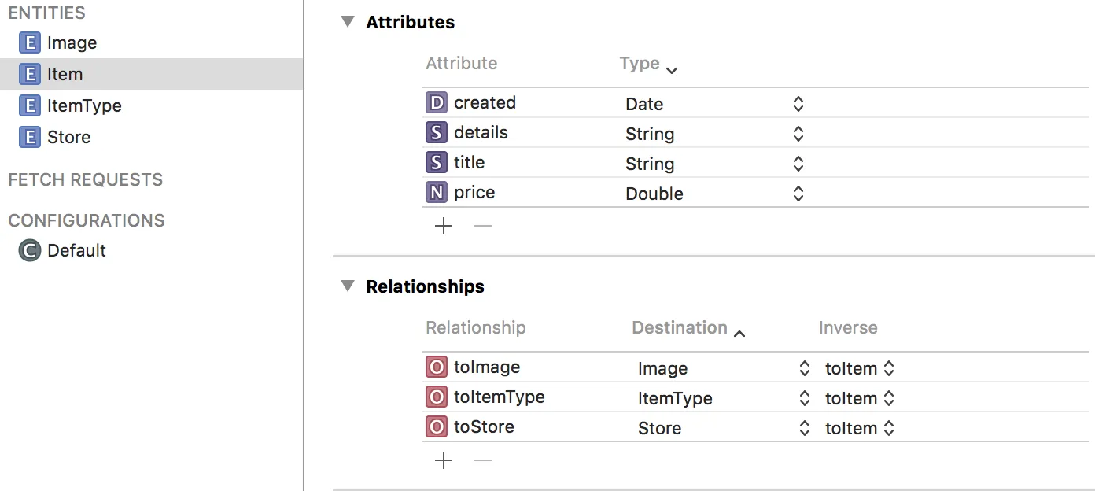
Task: Click the Date icon beside created
Action: point(436,103)
